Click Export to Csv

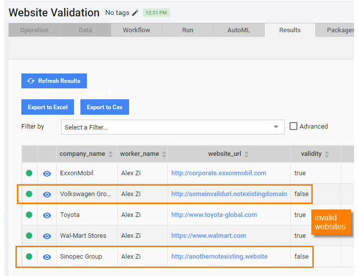tap(105, 107)
